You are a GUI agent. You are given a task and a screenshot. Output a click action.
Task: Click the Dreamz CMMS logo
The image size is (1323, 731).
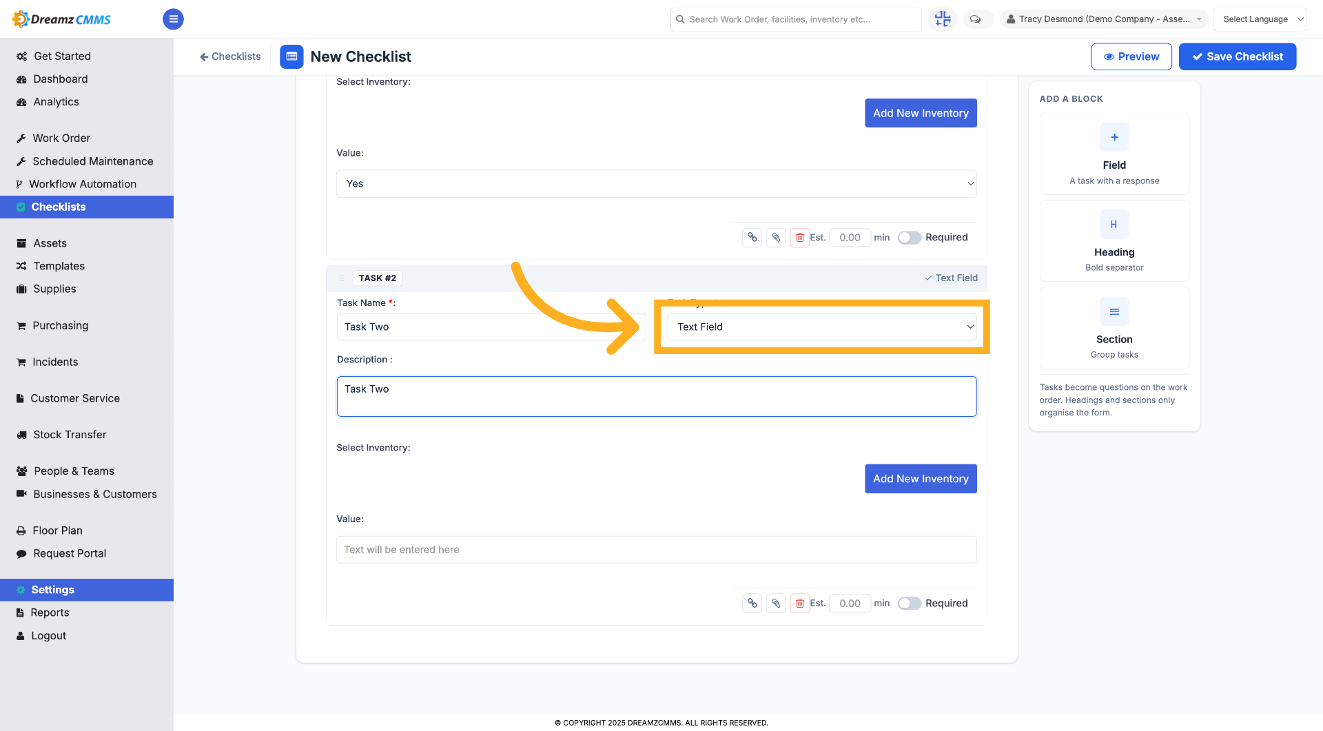(61, 19)
